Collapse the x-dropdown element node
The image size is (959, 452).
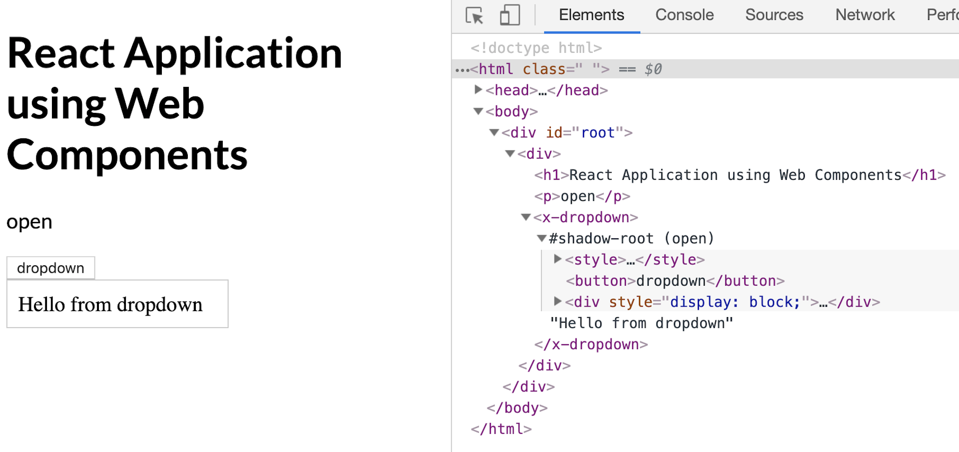[x=525, y=217]
